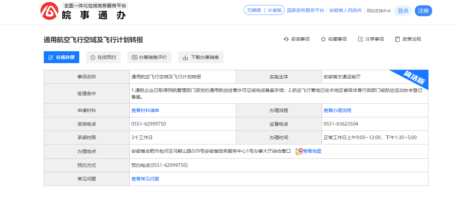Click the 皖事通办 red logo icon

[x=49, y=11]
